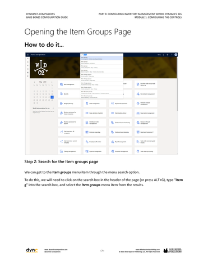208x270 pixels.
Task: Select the highlighted current date in calendar
Action: tap(52, 97)
